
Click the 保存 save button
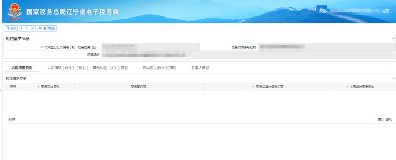[x=11, y=28]
